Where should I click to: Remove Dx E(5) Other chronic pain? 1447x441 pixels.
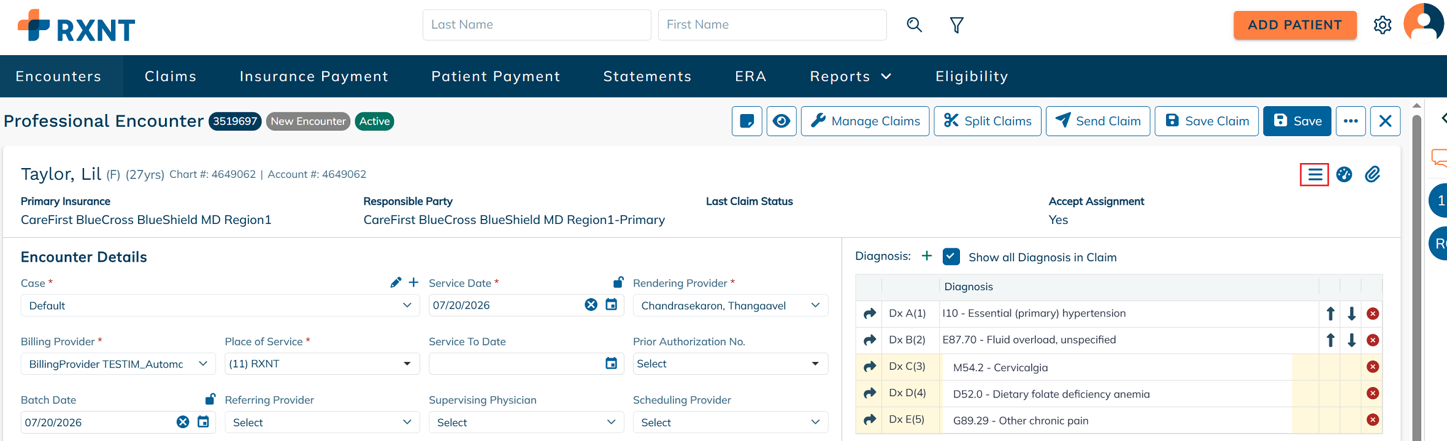1373,420
